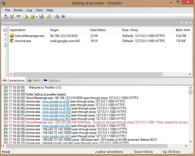The height and width of the screenshot is (156, 195).
Task: Toggle auto-hide pin of Connections pane
Action: click(186, 23)
